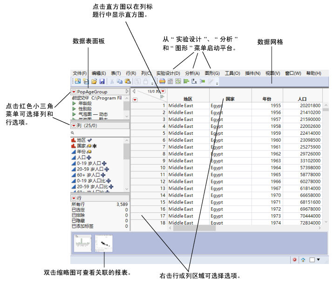Viewport: 334px width, 284px height.
Task: Click the New Data Table toolbar icon
Action: (78, 81)
